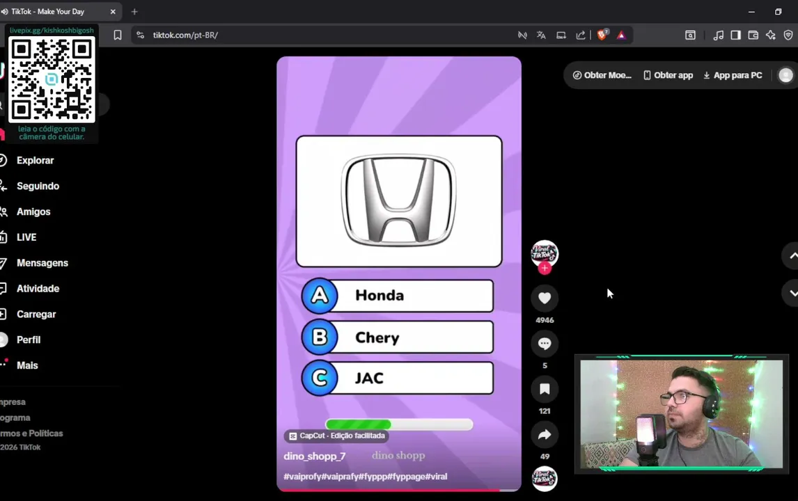Open the dino_shopp_7 username link
This screenshot has width=798, height=501.
pyautogui.click(x=315, y=456)
